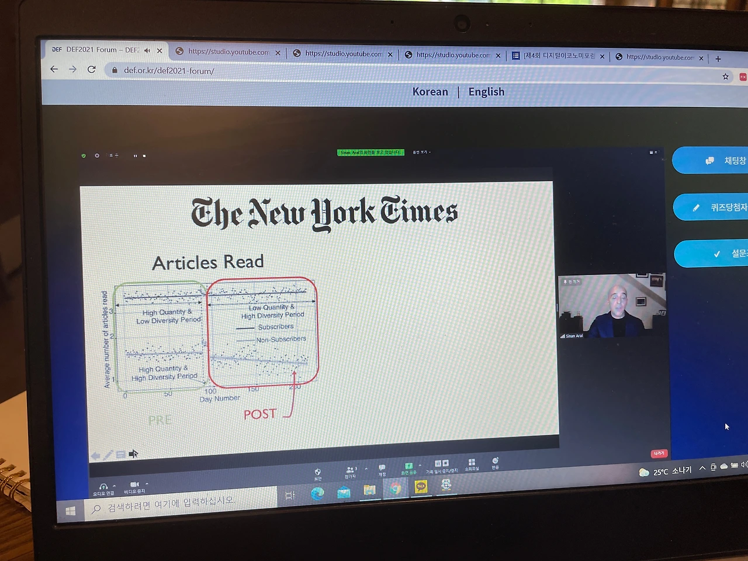Open the Windows Start menu
The width and height of the screenshot is (748, 561).
tap(71, 511)
